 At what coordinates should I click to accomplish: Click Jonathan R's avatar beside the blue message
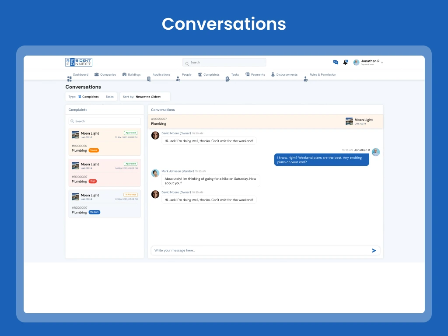pyautogui.click(x=375, y=152)
